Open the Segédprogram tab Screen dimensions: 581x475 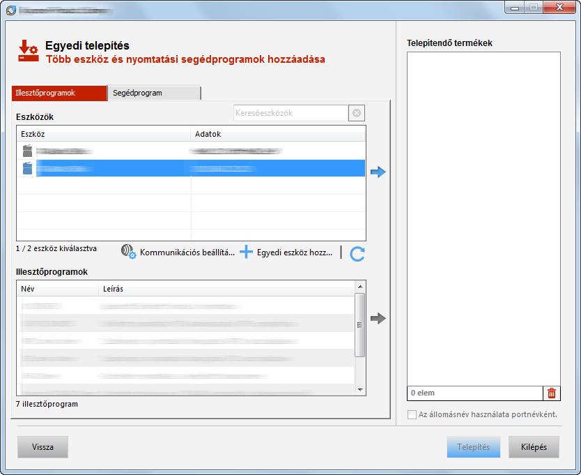point(154,93)
